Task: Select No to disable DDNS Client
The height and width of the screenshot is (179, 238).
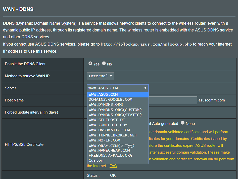Action: click(x=104, y=64)
